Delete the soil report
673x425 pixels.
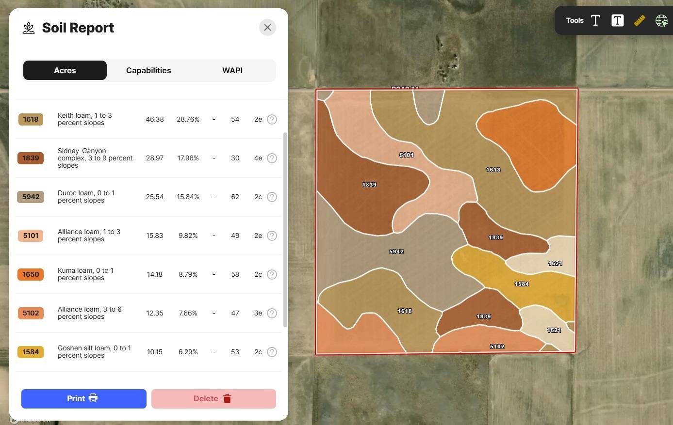click(x=213, y=399)
